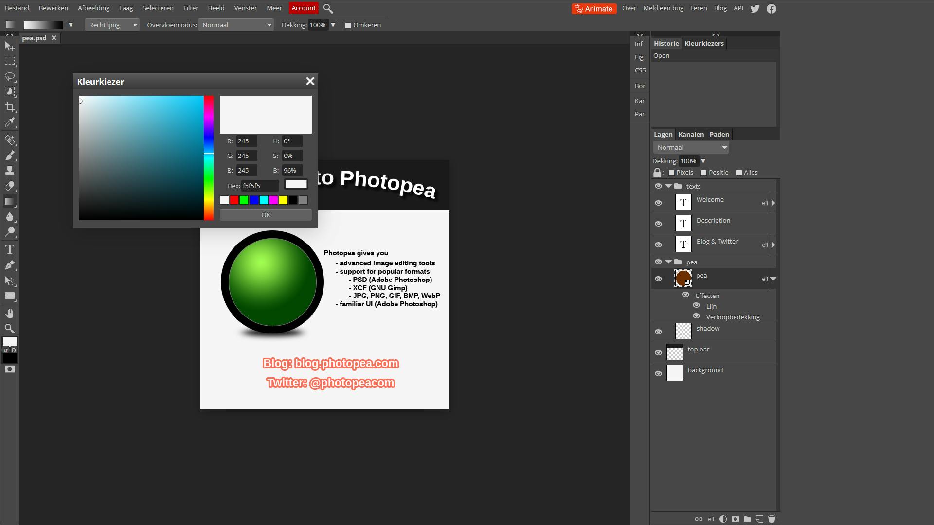Collapse the texts folder group
The height and width of the screenshot is (525, 934).
668,186
